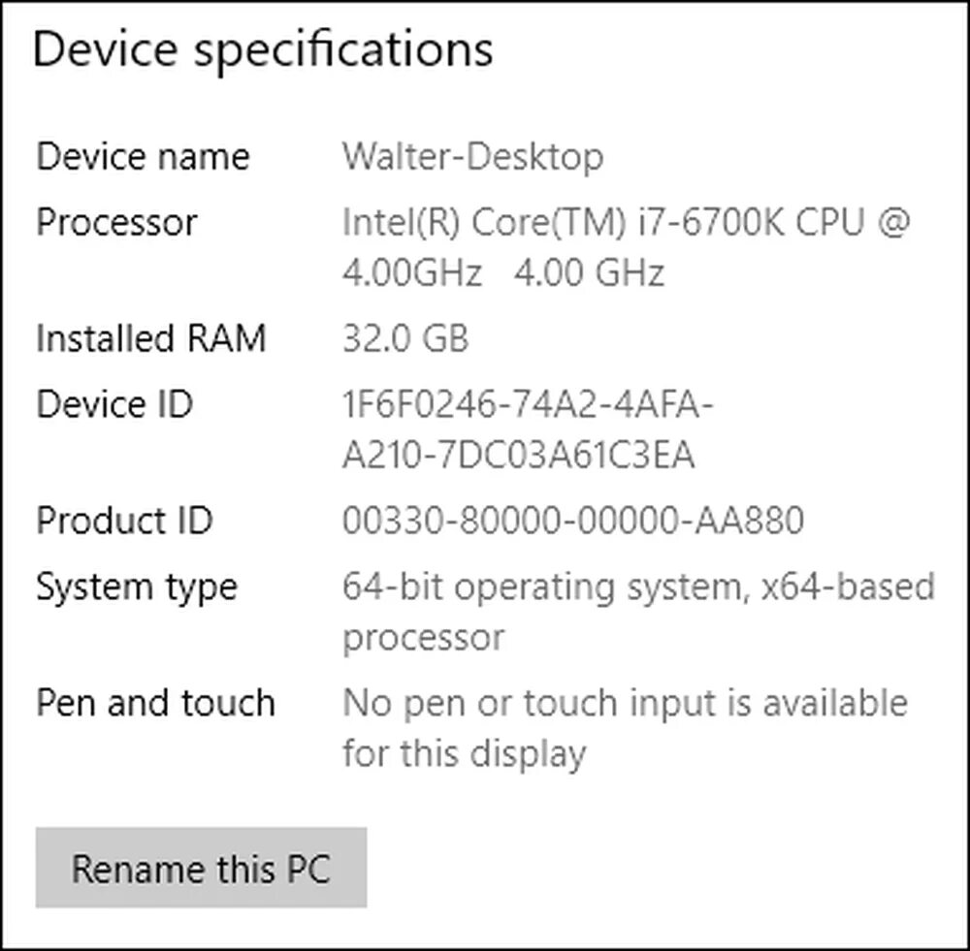Click the System type label
970x951 pixels.
coord(137,587)
